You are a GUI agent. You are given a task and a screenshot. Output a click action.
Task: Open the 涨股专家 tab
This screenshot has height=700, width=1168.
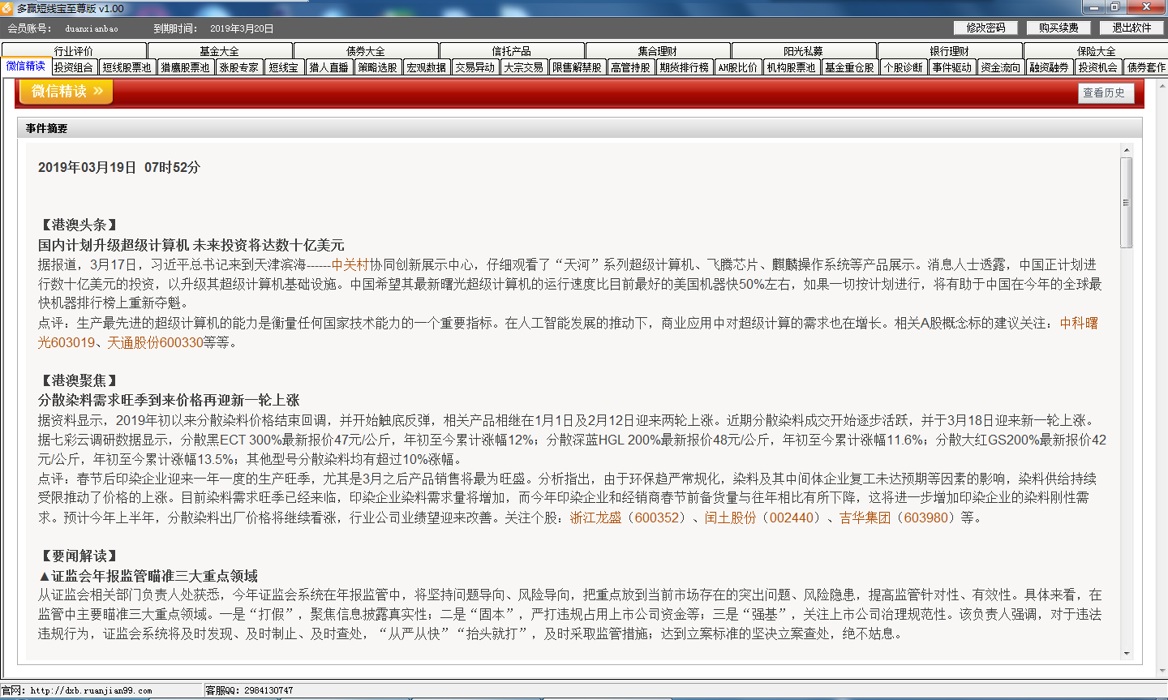(239, 67)
